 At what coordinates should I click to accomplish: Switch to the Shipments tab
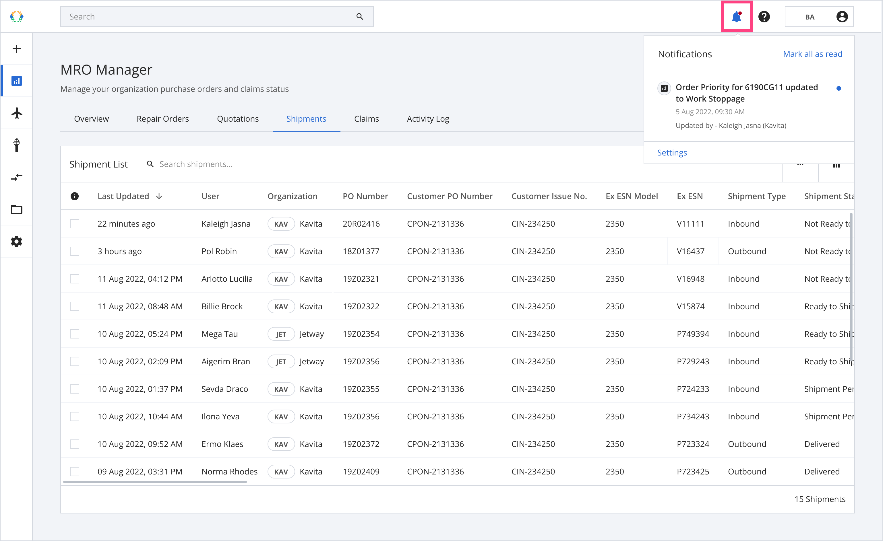click(x=306, y=119)
